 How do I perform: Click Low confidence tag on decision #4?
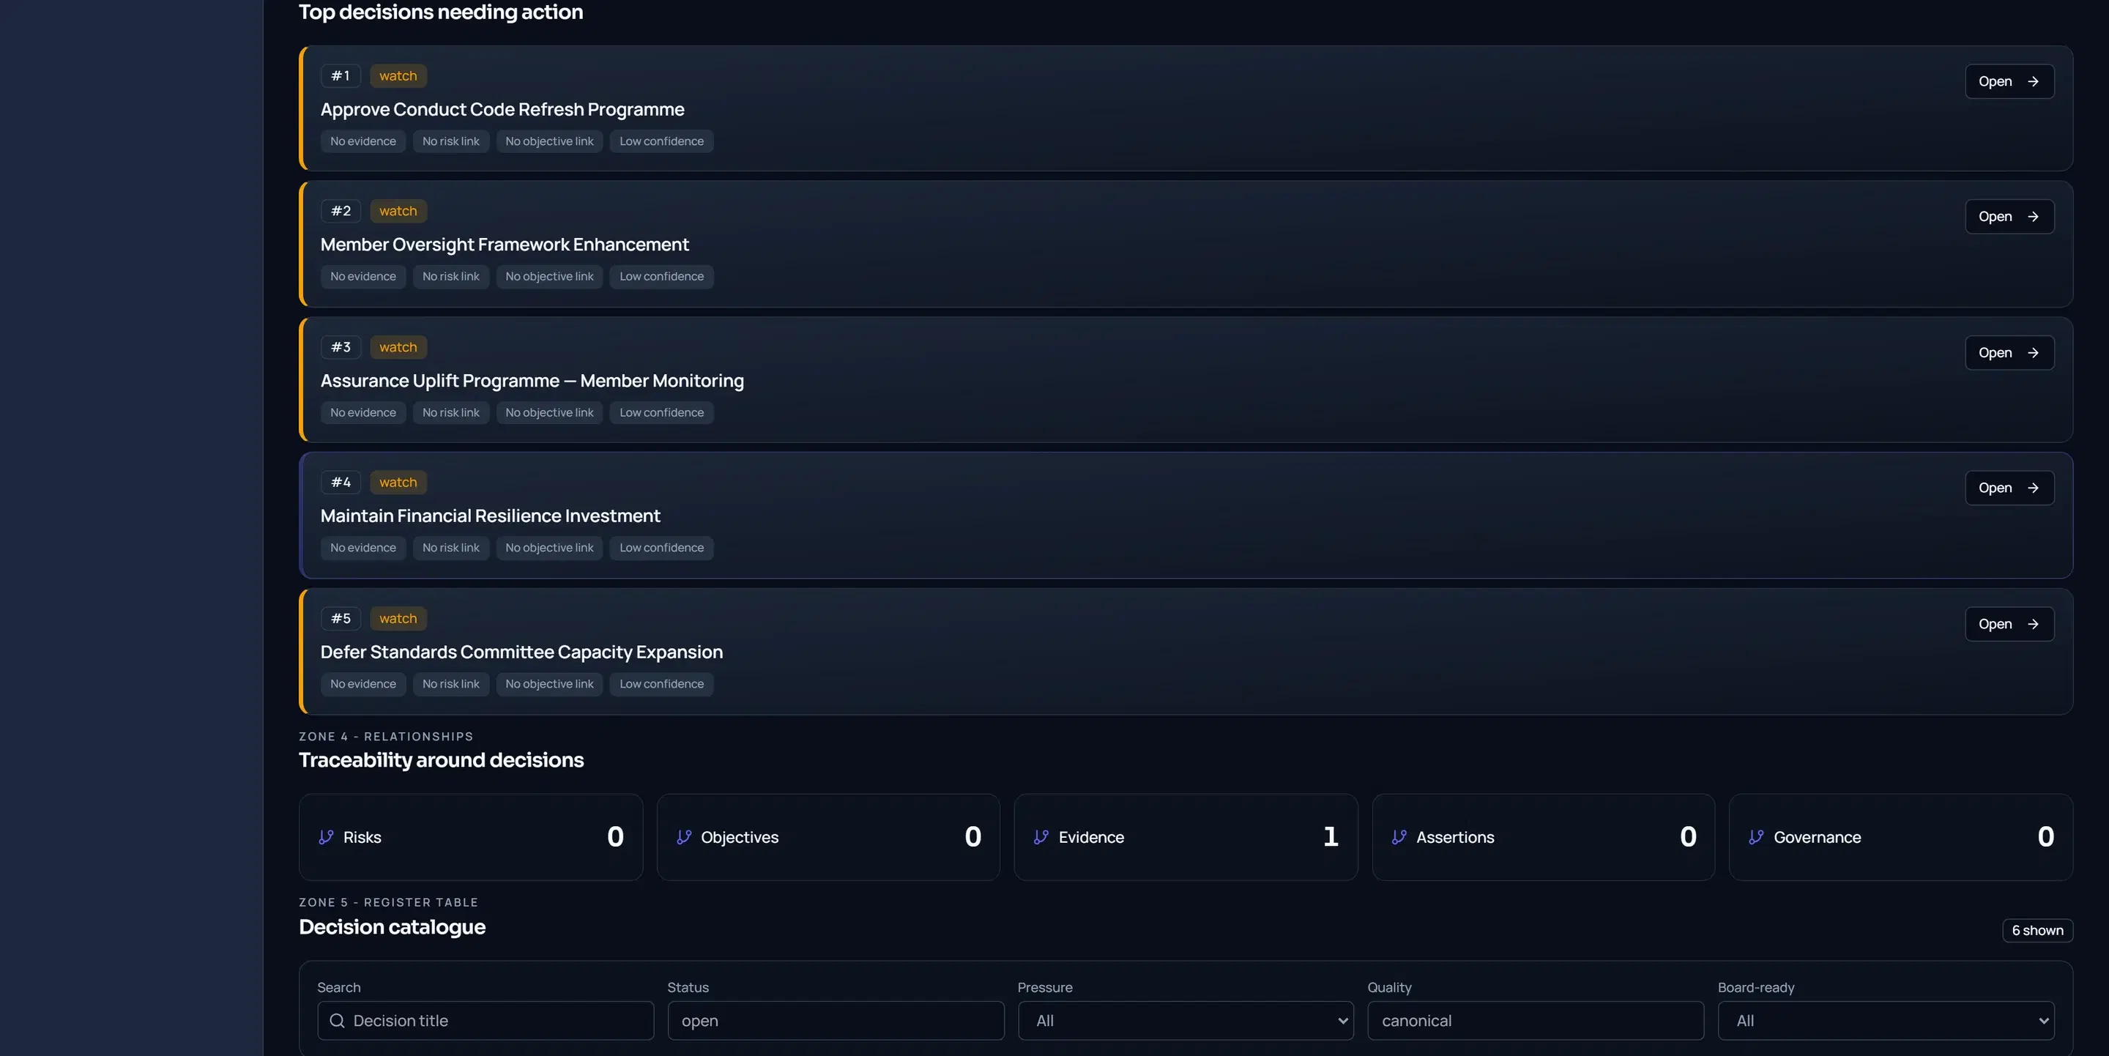click(661, 548)
